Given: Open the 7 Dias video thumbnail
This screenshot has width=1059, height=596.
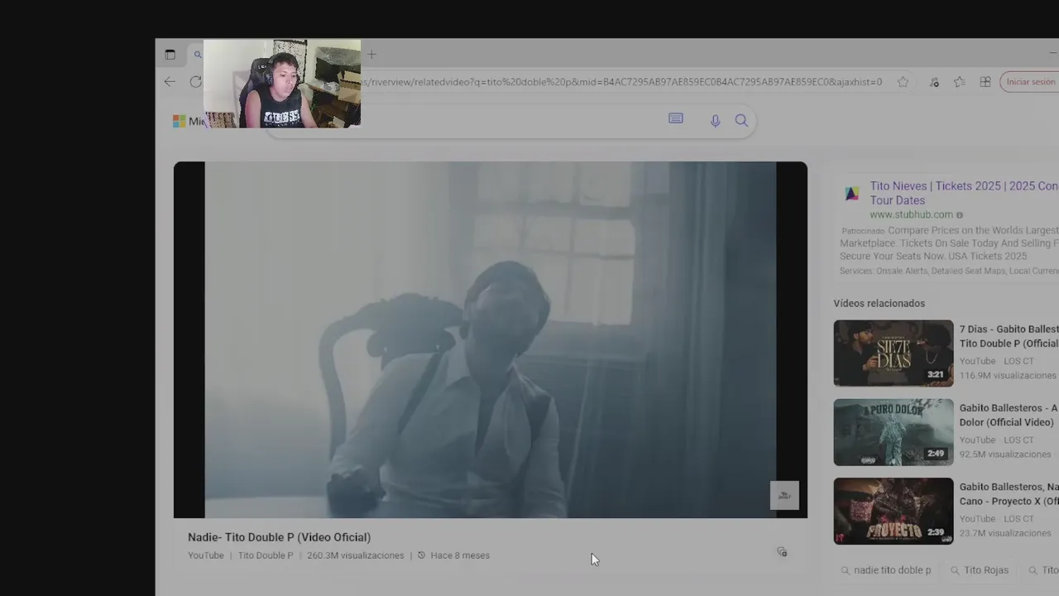Looking at the screenshot, I should click(894, 353).
